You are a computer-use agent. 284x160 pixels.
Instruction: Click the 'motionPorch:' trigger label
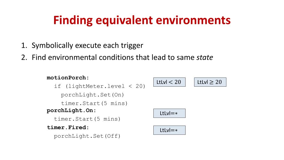68,78
